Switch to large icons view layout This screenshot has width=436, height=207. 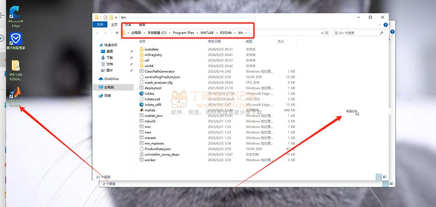coord(385,177)
